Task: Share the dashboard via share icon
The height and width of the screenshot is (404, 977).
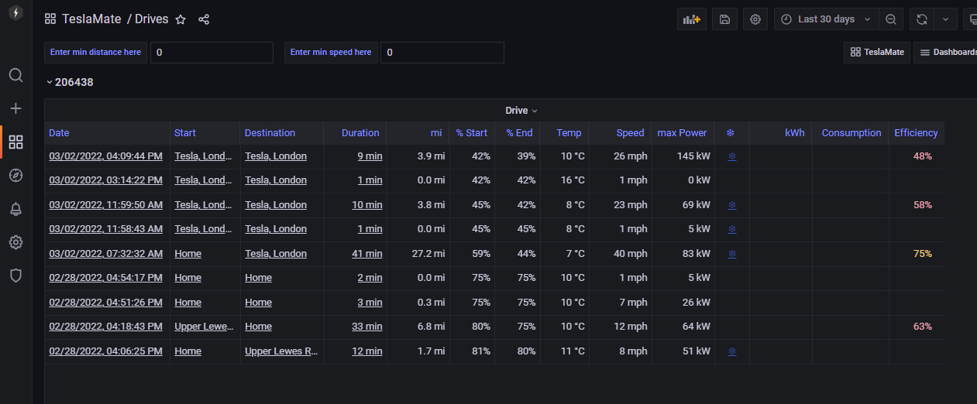Action: coord(204,19)
